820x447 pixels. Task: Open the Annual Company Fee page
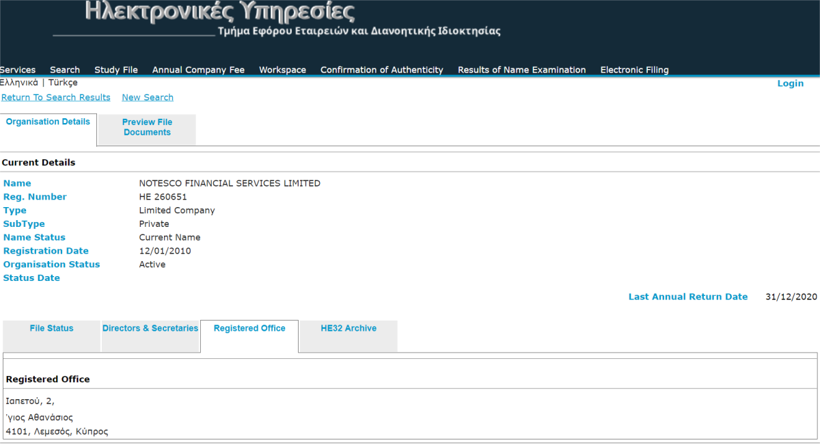[x=198, y=70]
